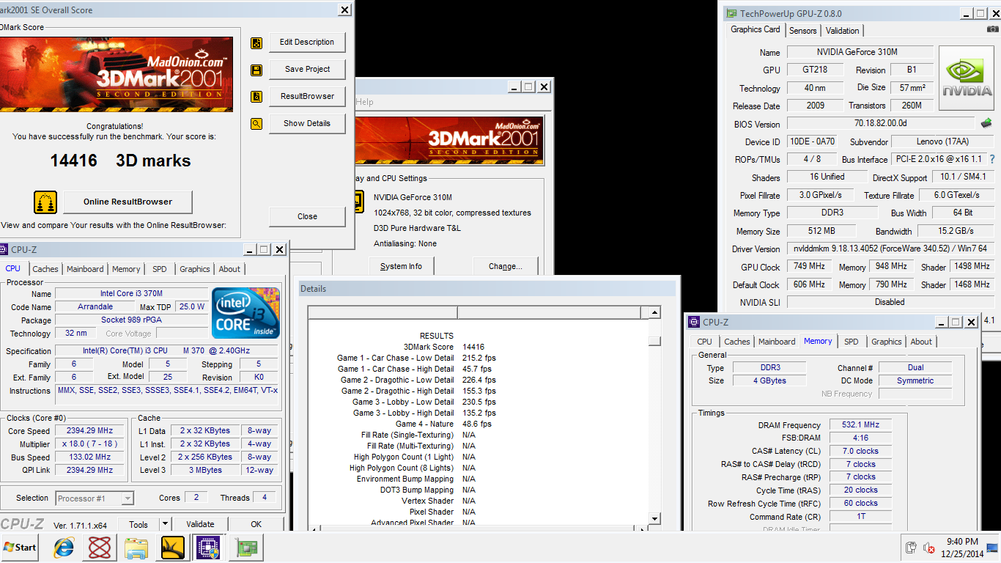Image resolution: width=1001 pixels, height=563 pixels.
Task: Click the Show Details button
Action: (307, 124)
